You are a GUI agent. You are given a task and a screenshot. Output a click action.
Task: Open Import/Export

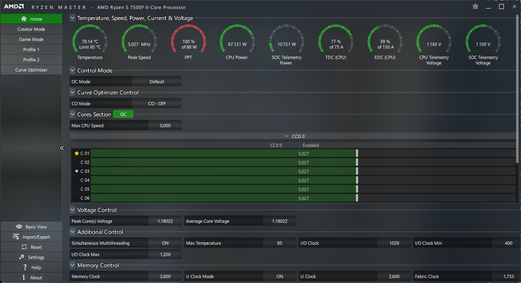tap(31, 237)
